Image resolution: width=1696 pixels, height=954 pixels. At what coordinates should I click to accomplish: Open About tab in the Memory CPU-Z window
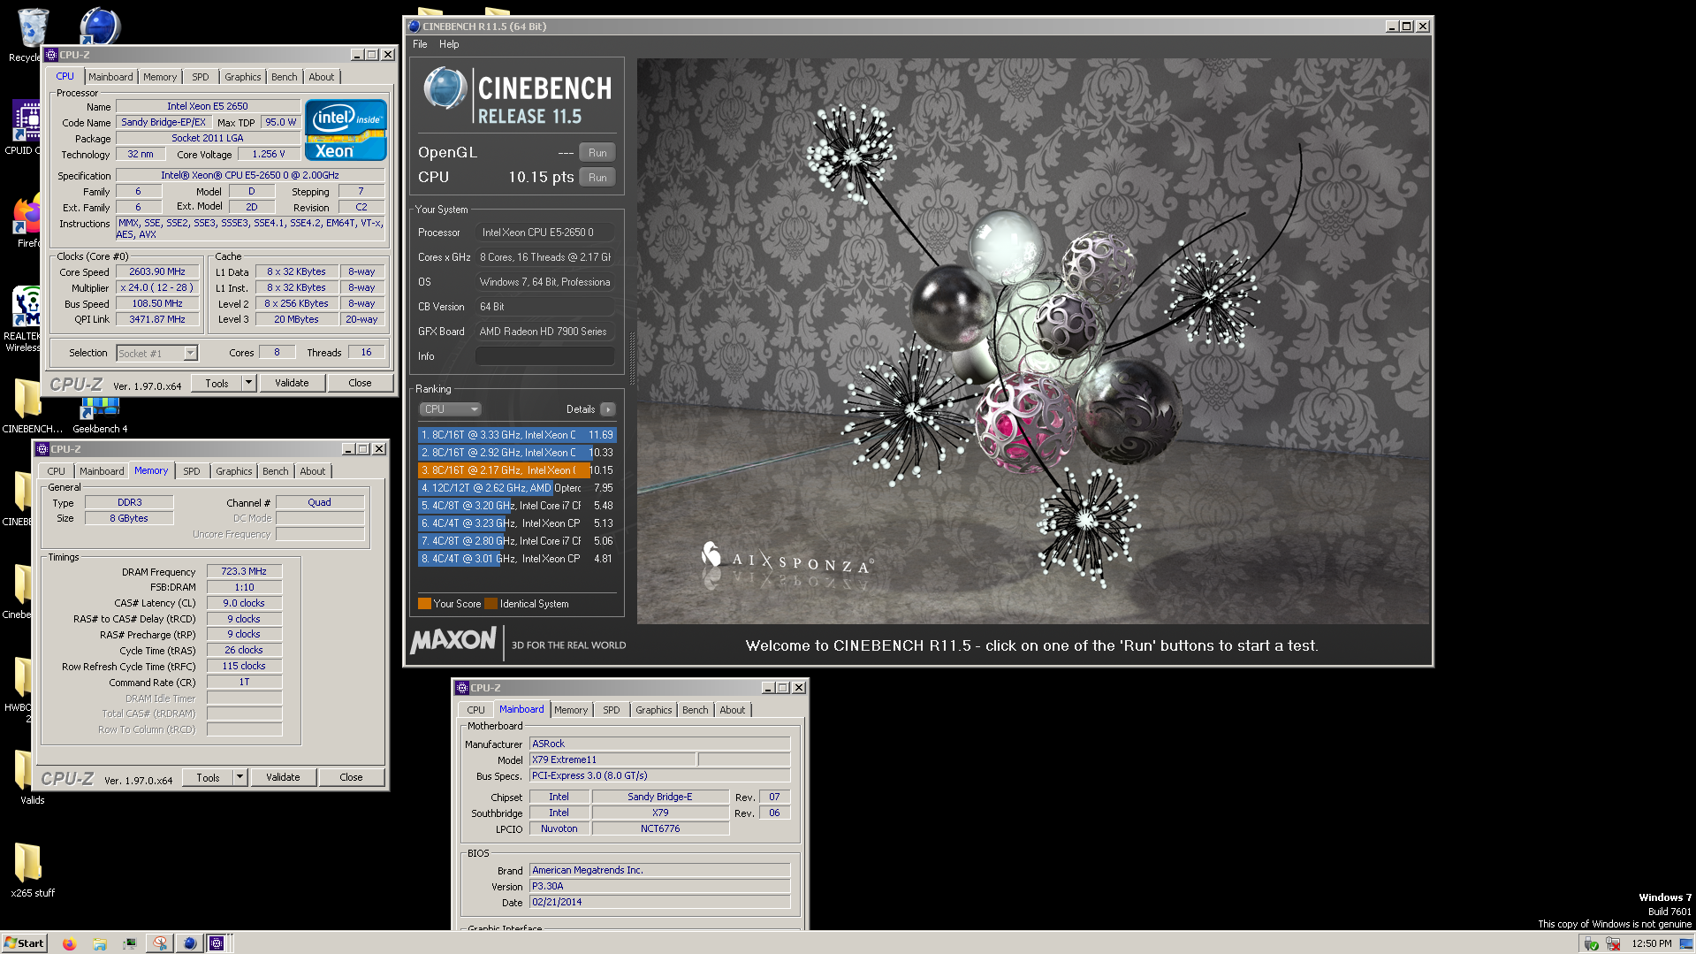(x=313, y=471)
